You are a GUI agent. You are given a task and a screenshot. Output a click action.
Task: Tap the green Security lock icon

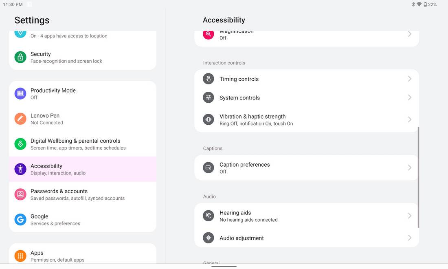point(20,57)
